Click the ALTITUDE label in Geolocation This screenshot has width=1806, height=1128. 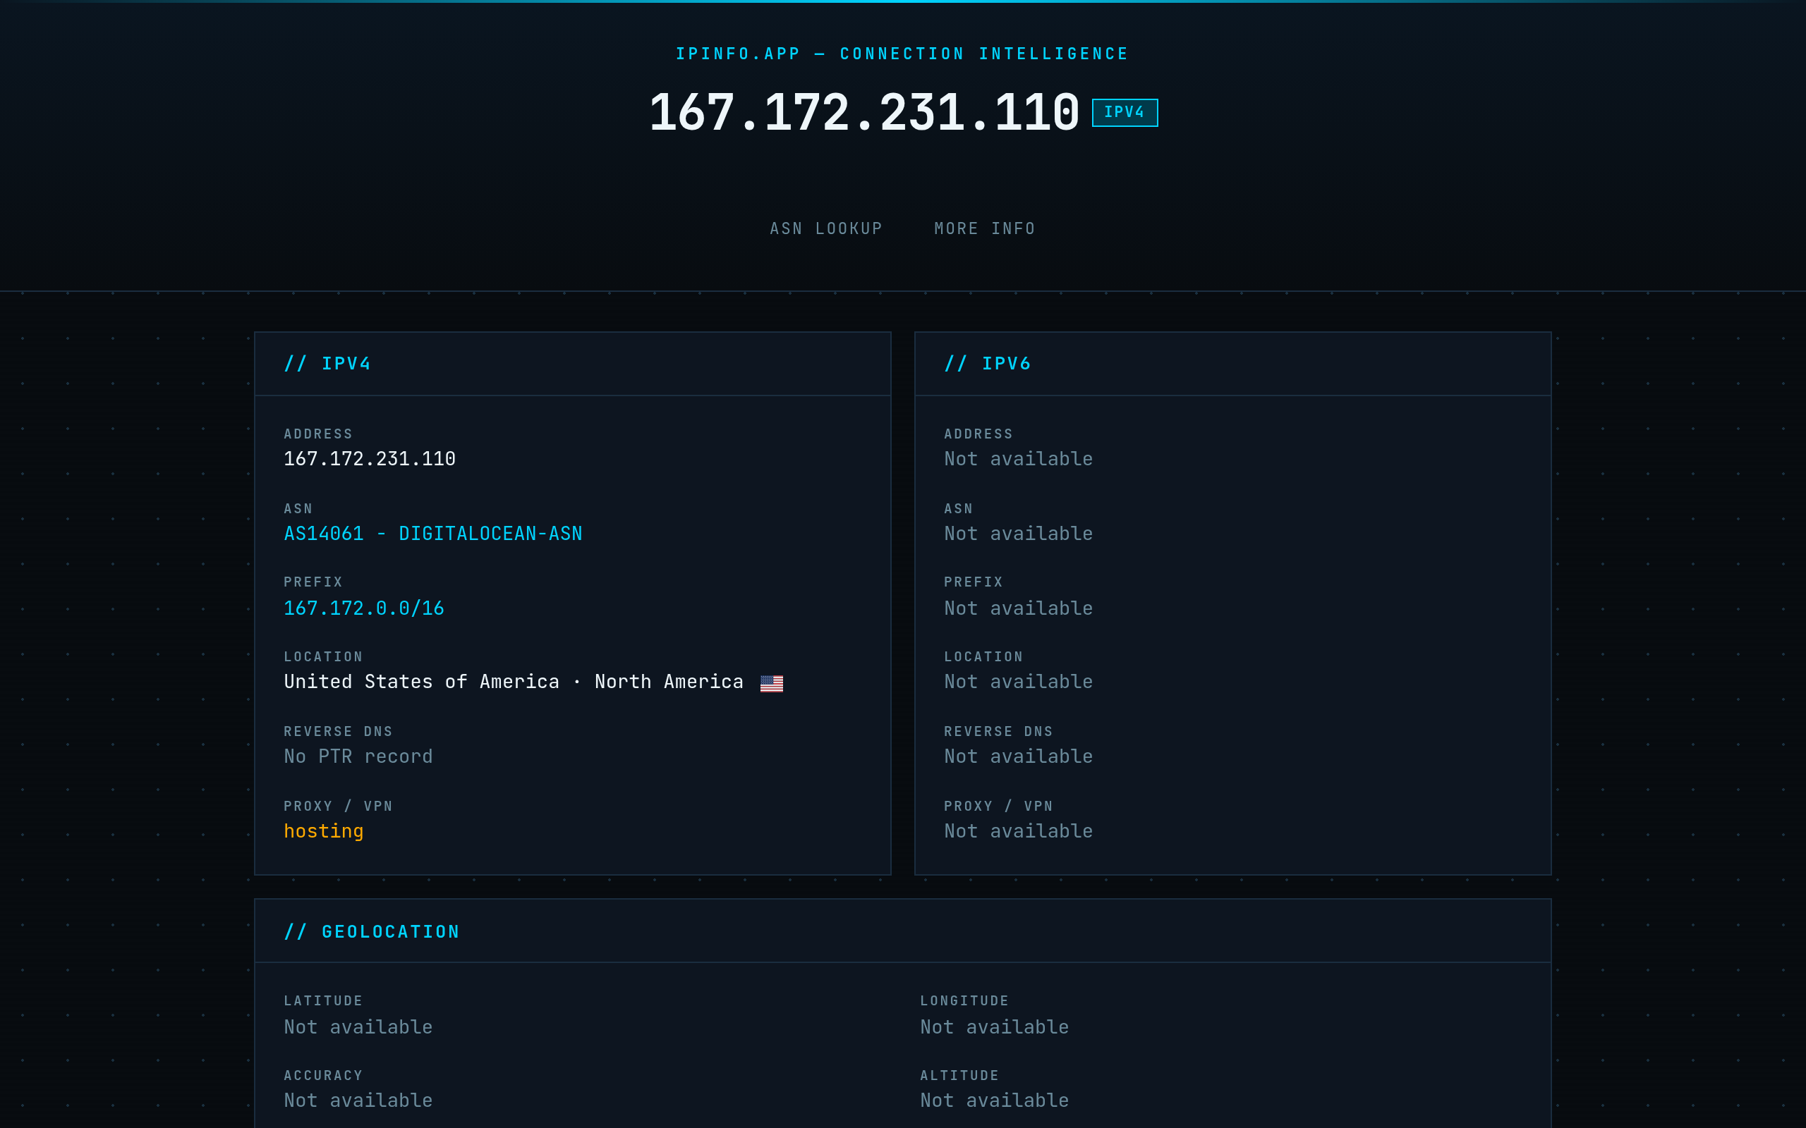click(959, 1076)
